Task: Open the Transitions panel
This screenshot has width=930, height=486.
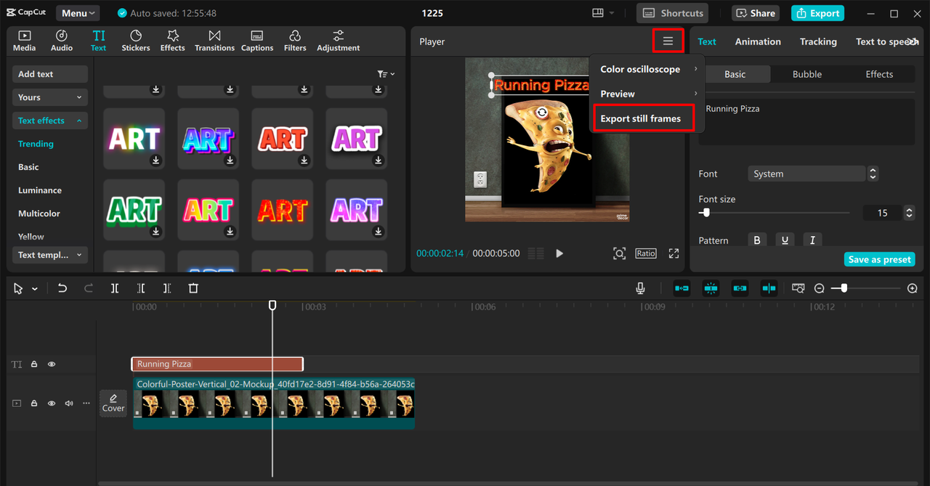Action: click(214, 41)
